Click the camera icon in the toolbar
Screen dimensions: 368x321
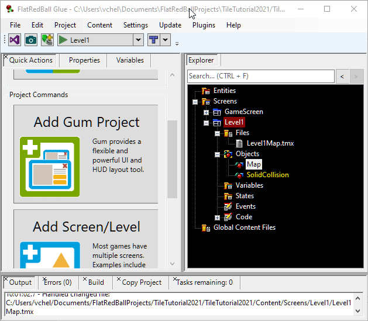pos(31,40)
